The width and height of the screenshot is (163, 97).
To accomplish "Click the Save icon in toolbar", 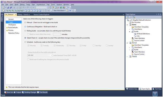I will click(x=8, y=8).
